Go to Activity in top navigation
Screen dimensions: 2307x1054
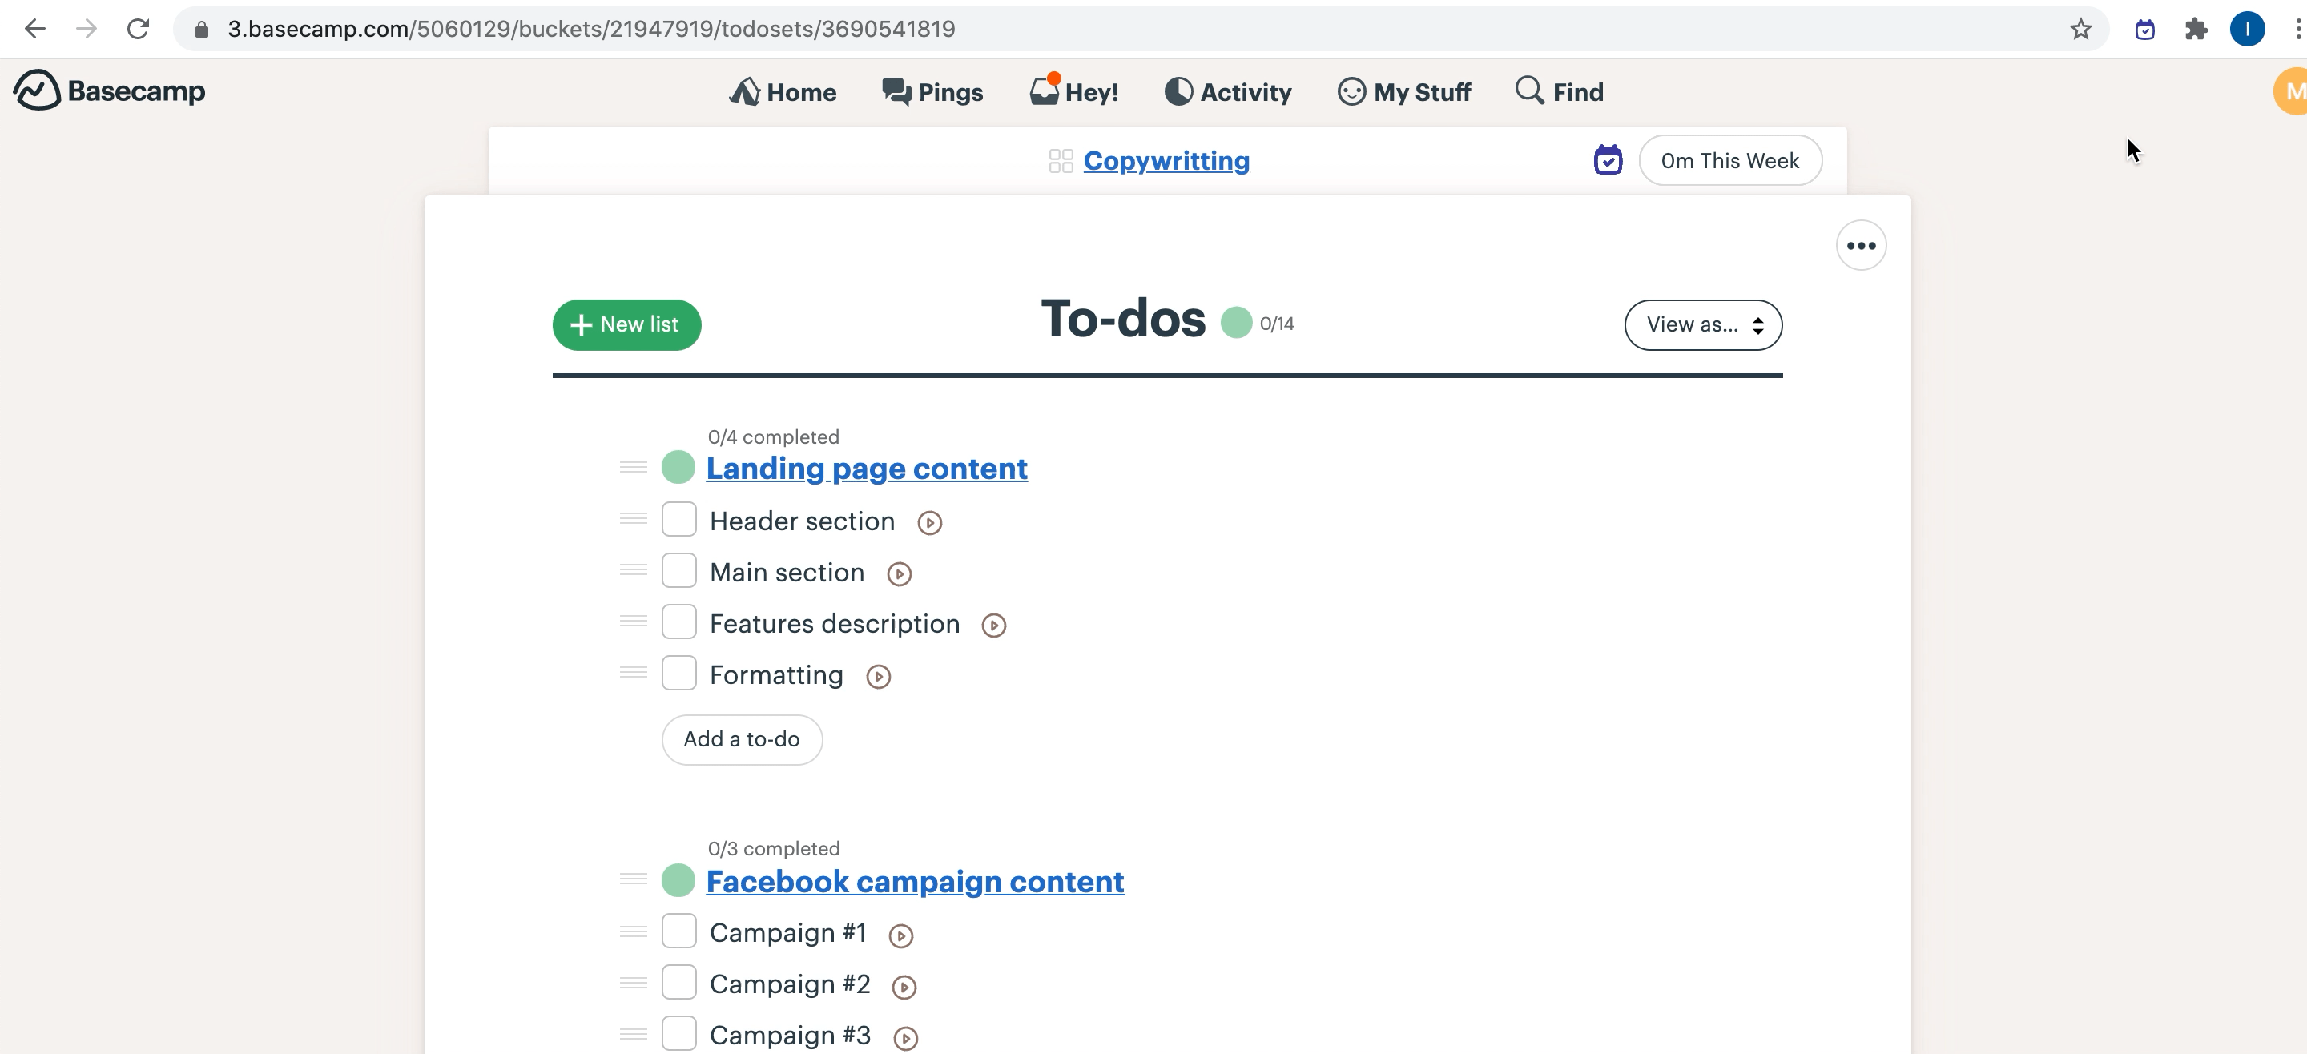pos(1228,91)
